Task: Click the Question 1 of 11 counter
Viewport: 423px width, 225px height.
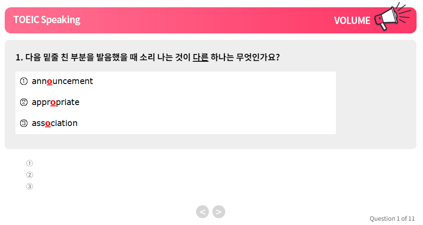Action: (392, 219)
